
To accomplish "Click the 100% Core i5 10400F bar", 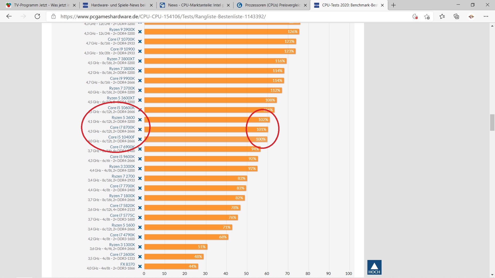I will point(206,139).
